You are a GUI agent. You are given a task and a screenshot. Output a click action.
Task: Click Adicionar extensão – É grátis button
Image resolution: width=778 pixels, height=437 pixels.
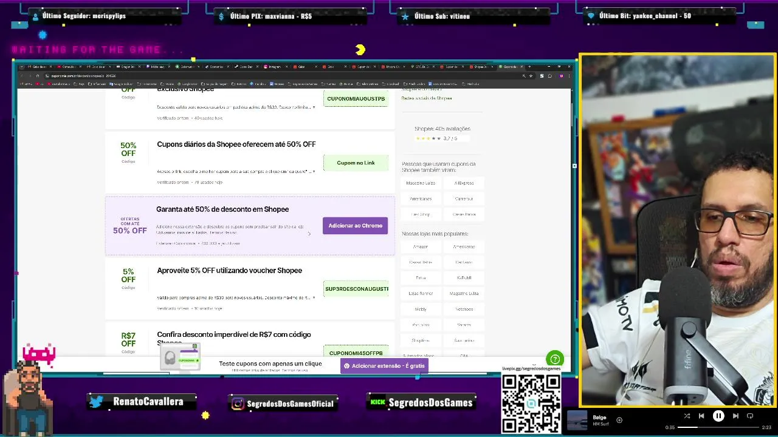pos(384,366)
